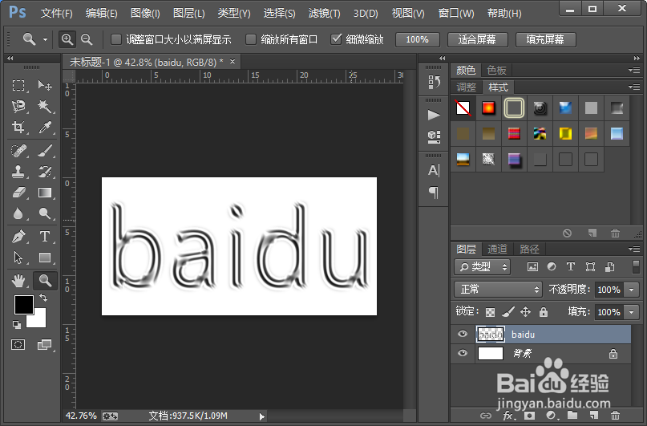Open the opacity slider dropdown arrow
This screenshot has width=647, height=426.
tap(631, 290)
